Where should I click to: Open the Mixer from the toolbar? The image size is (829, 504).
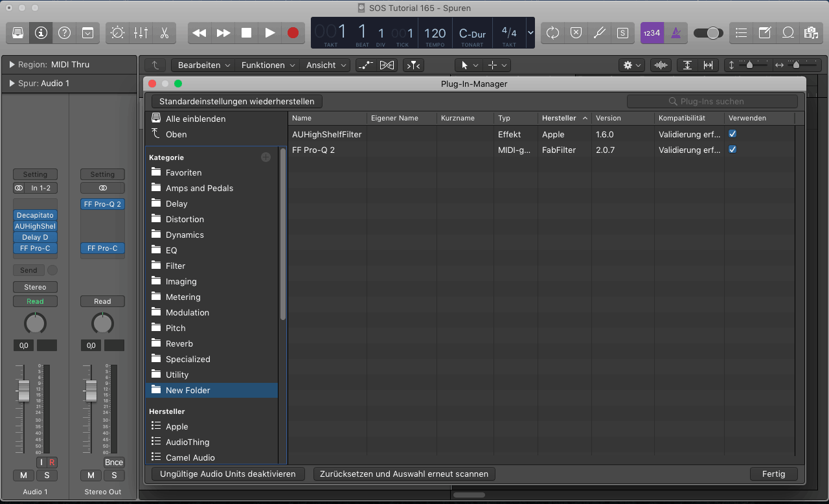pos(141,32)
